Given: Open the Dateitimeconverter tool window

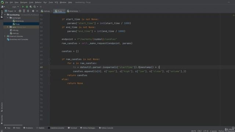Looking at the screenshot, I should point(56,128).
